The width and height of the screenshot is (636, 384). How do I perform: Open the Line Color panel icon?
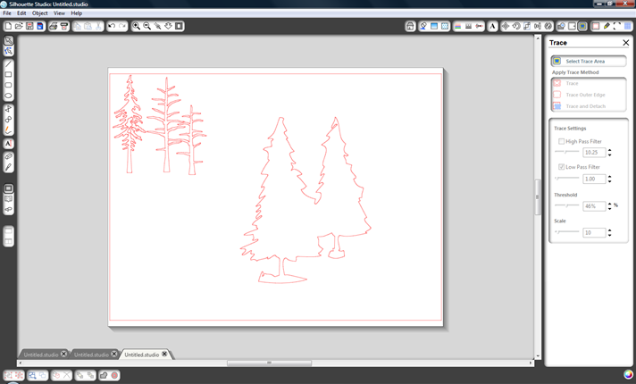(x=457, y=26)
